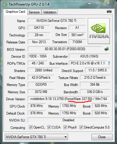Click the Memory Size value 3072 MB
The width and height of the screenshot is (117, 144).
(x=41, y=92)
